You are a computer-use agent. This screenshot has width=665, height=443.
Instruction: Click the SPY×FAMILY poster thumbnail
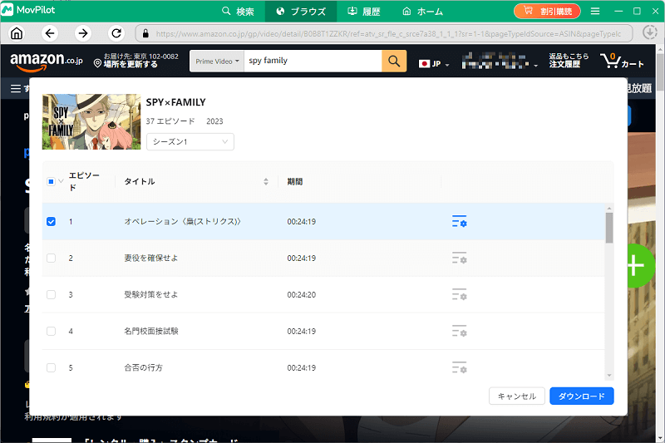pos(91,121)
